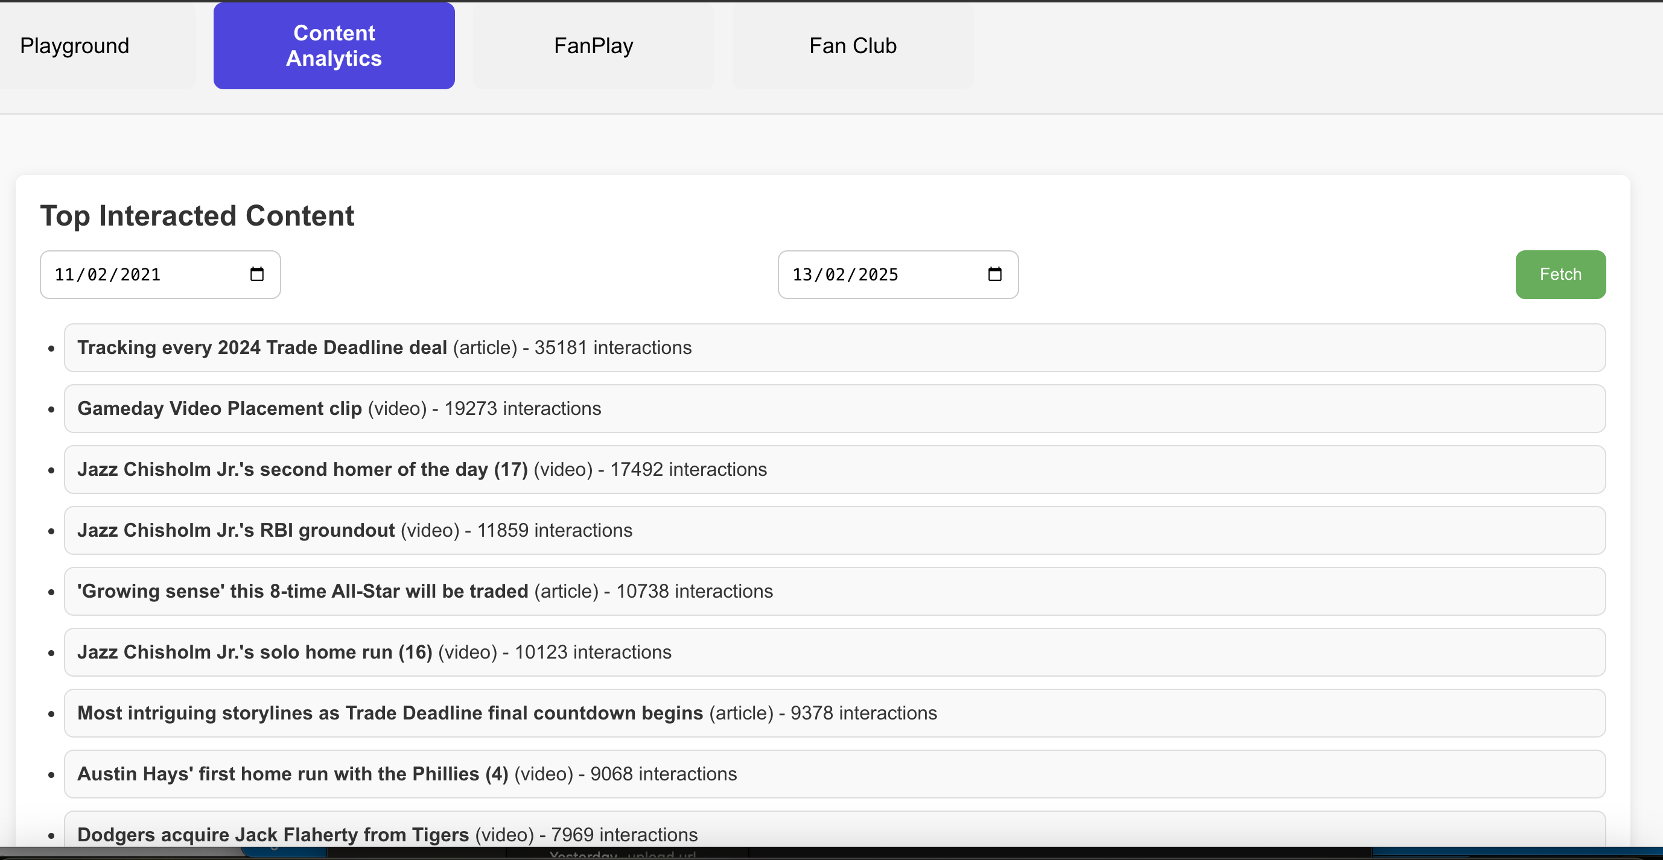This screenshot has width=1663, height=860.
Task: Open the FanPlay tab
Action: click(x=593, y=46)
